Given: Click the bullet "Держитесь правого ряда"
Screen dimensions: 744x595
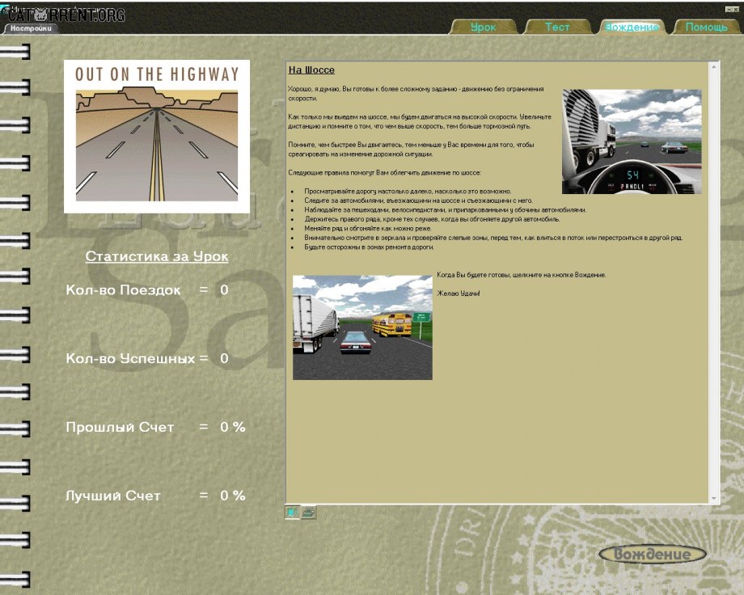Looking at the screenshot, I should point(432,219).
